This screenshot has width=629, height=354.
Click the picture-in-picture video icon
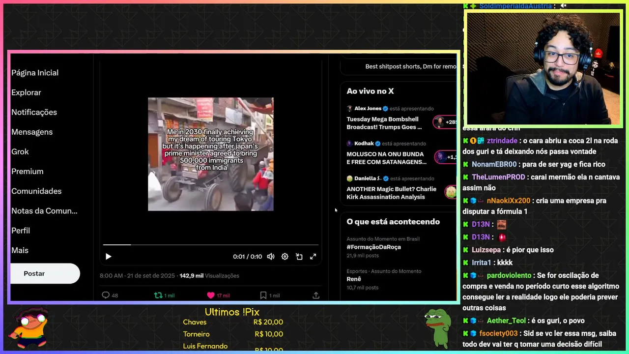(x=299, y=257)
